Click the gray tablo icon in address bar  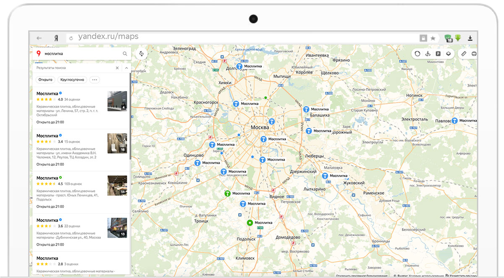tap(423, 38)
